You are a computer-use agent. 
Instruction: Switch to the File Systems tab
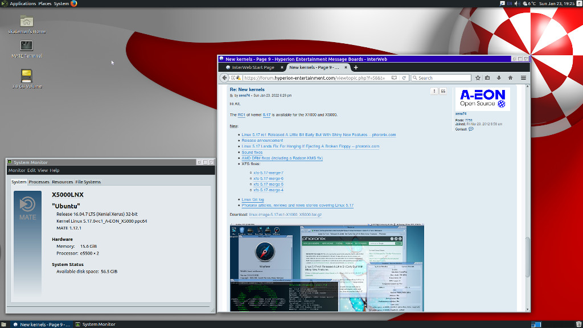88,182
